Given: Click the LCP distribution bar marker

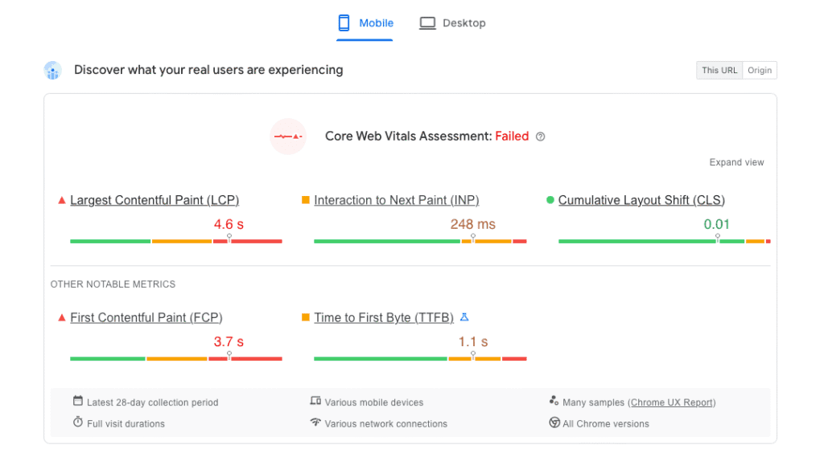Looking at the screenshot, I should coord(229,239).
